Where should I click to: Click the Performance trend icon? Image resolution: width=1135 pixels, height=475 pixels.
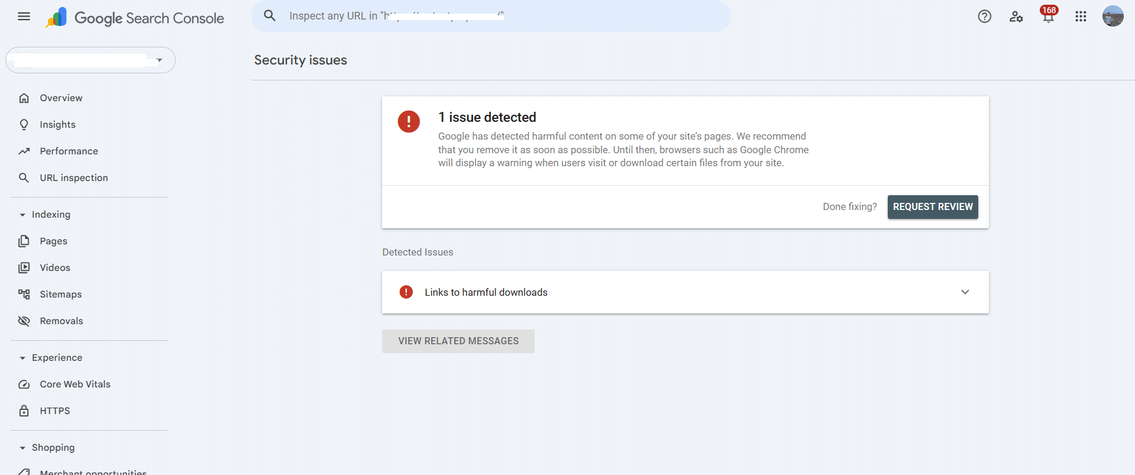pos(24,151)
